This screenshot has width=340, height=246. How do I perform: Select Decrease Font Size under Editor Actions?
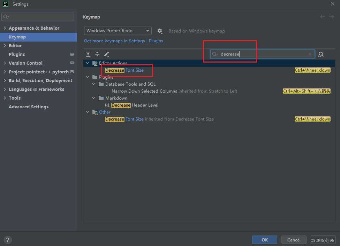(124, 70)
